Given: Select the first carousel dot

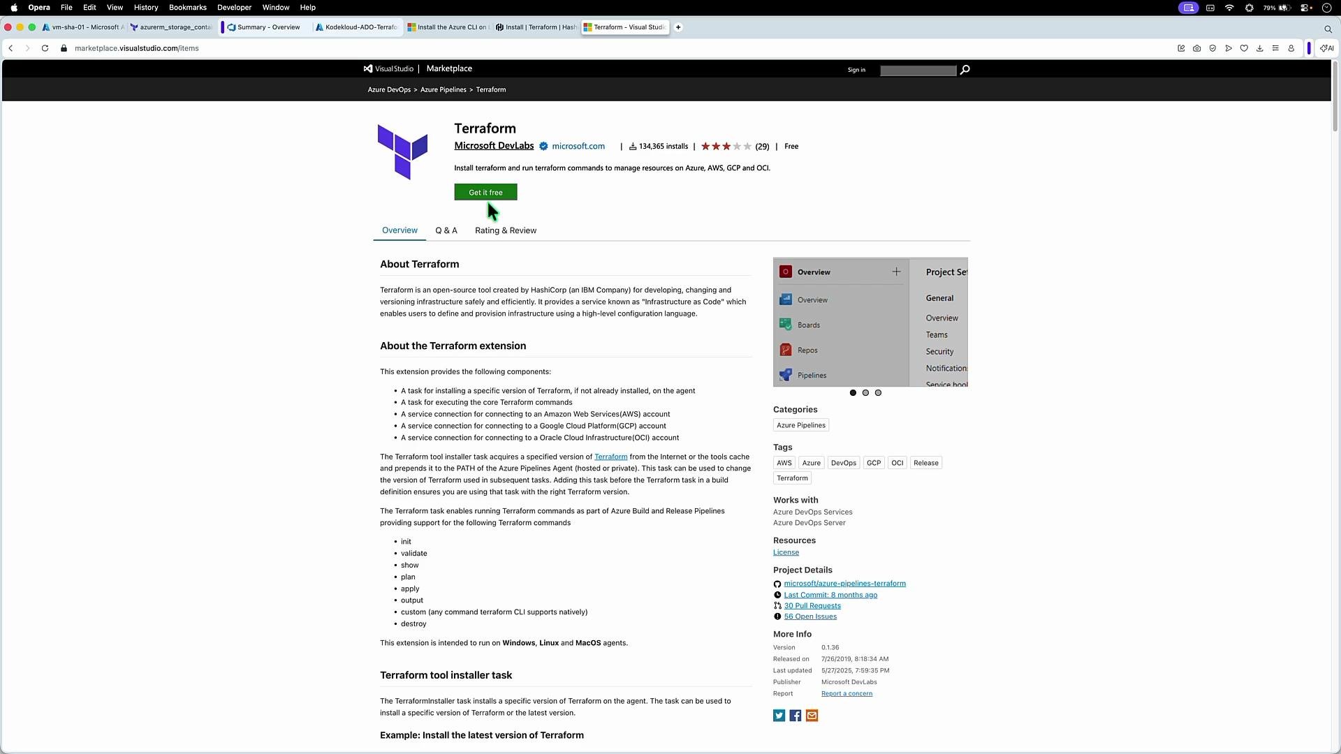Looking at the screenshot, I should (853, 393).
